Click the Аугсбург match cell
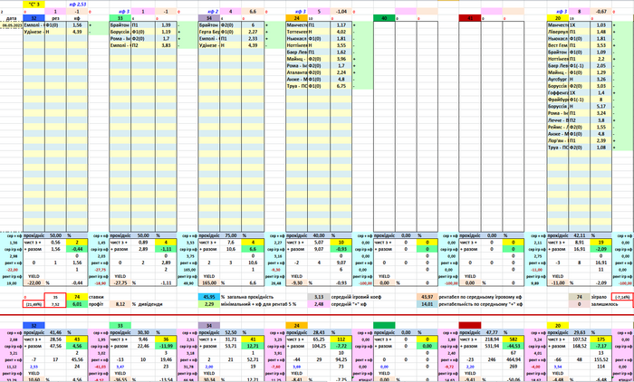This screenshot has width=634, height=382. click(558, 80)
